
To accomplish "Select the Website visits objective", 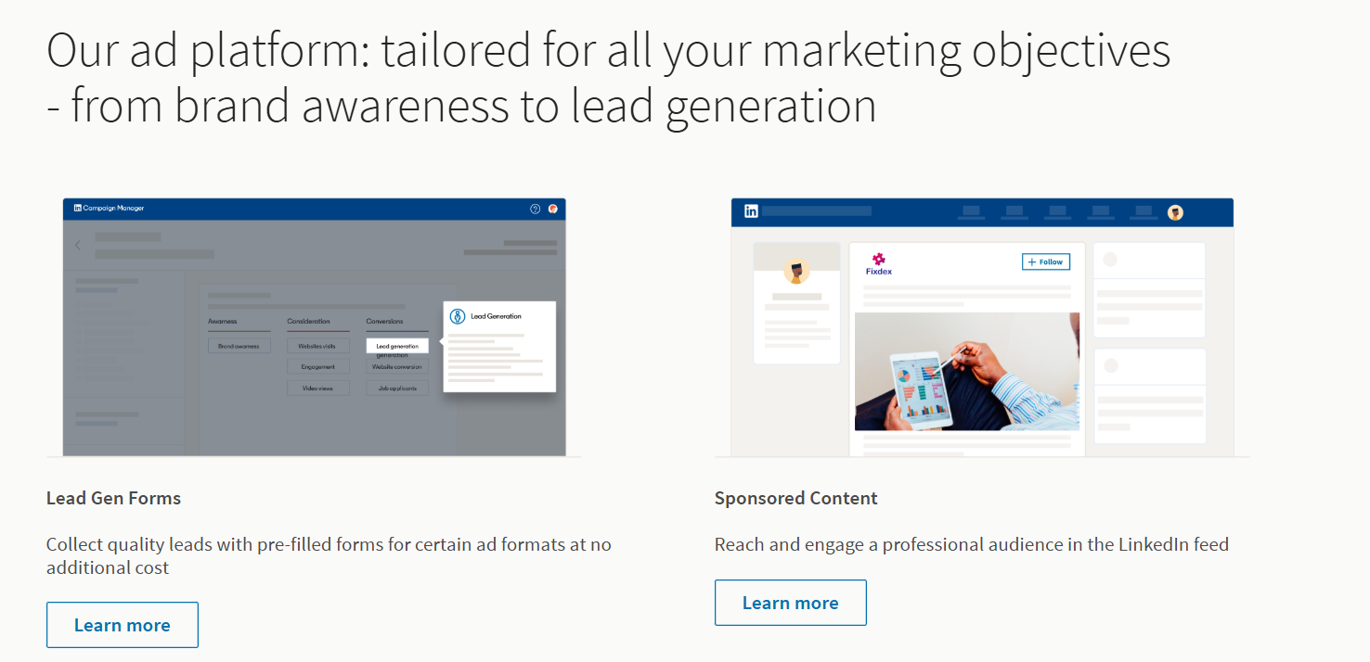I will 317,346.
